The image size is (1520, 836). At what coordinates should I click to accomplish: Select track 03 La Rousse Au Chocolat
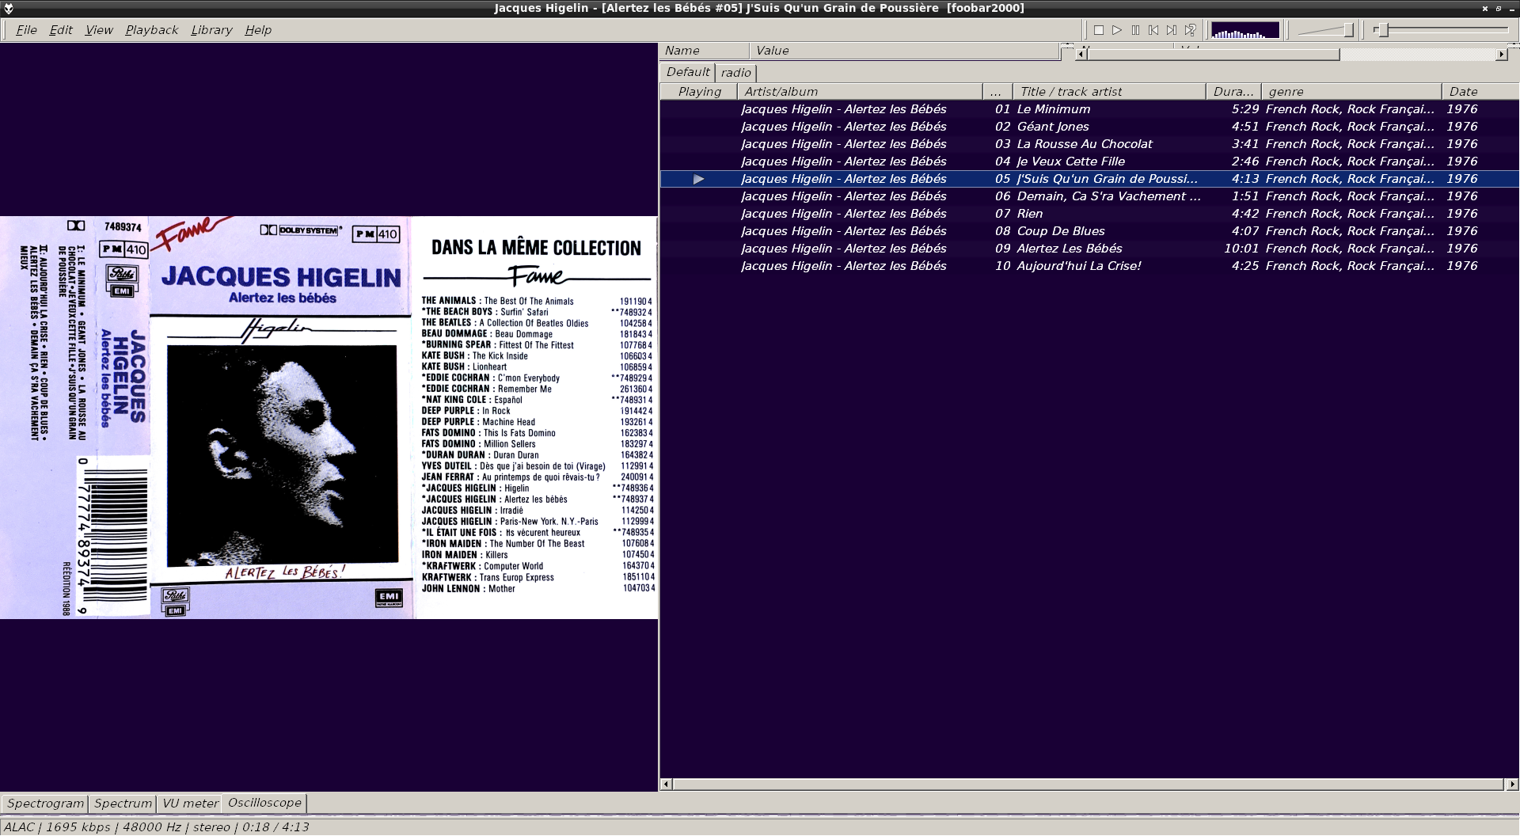tap(1089, 144)
